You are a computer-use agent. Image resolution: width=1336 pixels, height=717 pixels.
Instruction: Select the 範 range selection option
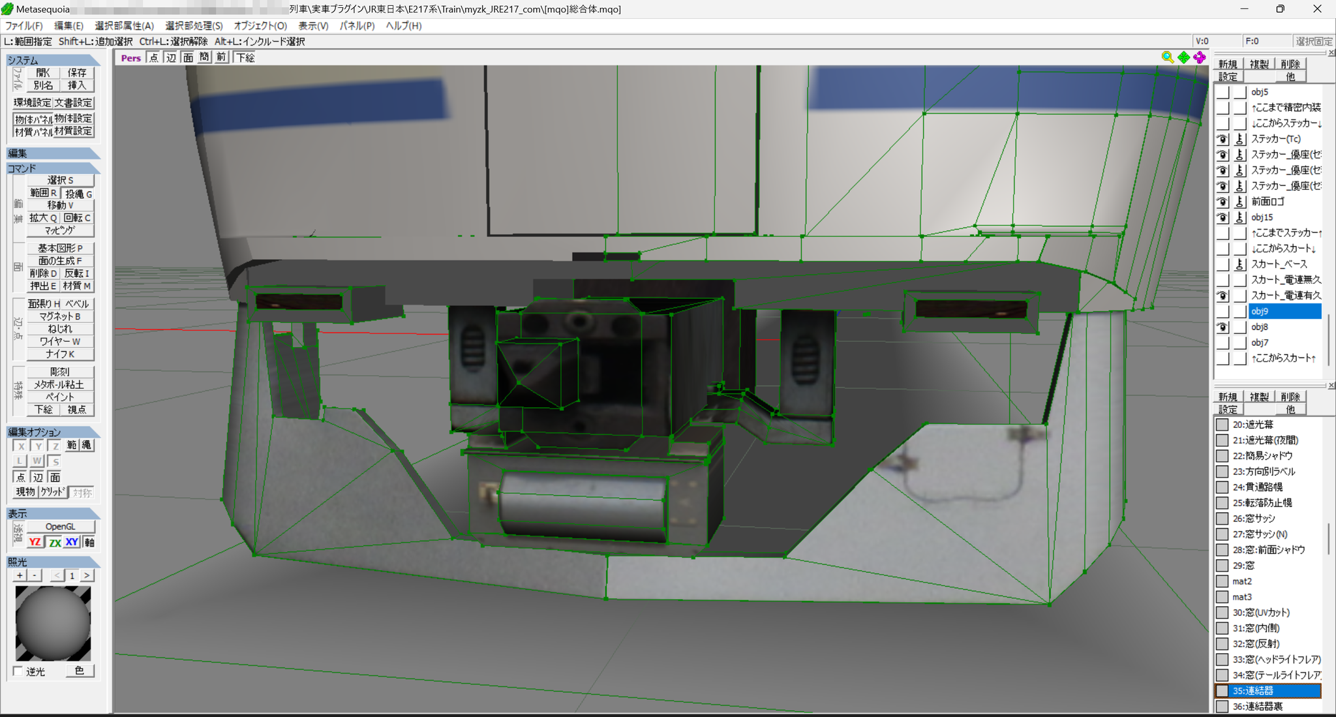[x=72, y=445]
